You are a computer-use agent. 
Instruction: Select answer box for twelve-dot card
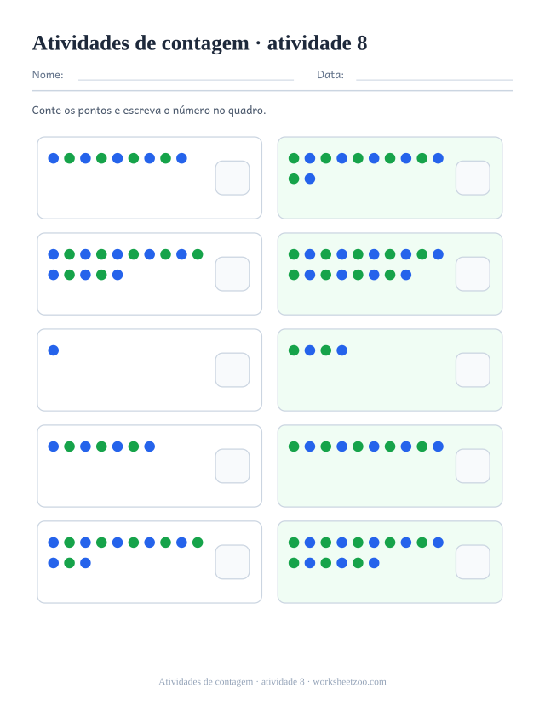(x=473, y=178)
